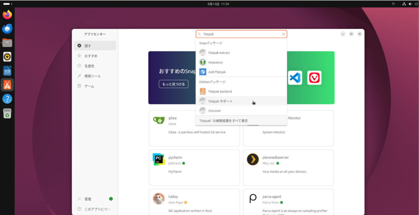Viewport: 419px width, 215px height.
Task: Open the volume tray icon
Action: [x=410, y=4]
